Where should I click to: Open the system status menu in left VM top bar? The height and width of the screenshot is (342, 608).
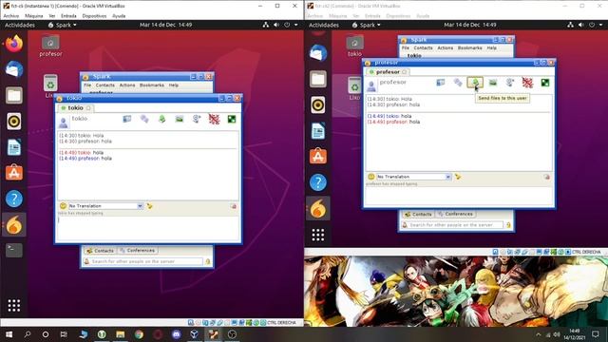pyautogui.click(x=281, y=25)
